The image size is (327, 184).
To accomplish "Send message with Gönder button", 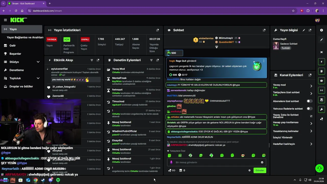I will point(260,170).
